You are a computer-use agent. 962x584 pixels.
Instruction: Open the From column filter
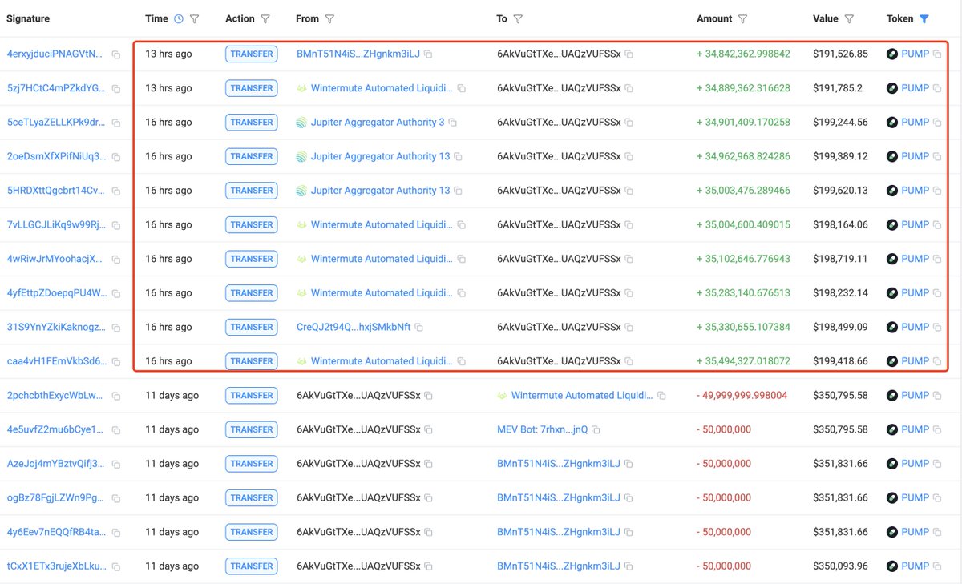[x=329, y=19]
